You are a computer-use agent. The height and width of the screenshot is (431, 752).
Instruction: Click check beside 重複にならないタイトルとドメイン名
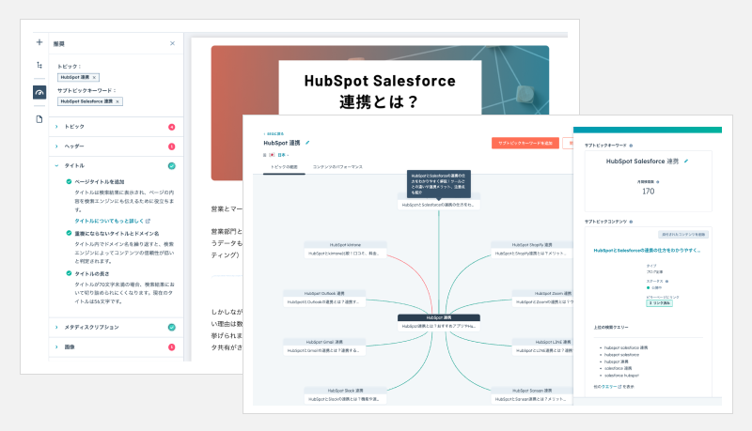pos(69,233)
